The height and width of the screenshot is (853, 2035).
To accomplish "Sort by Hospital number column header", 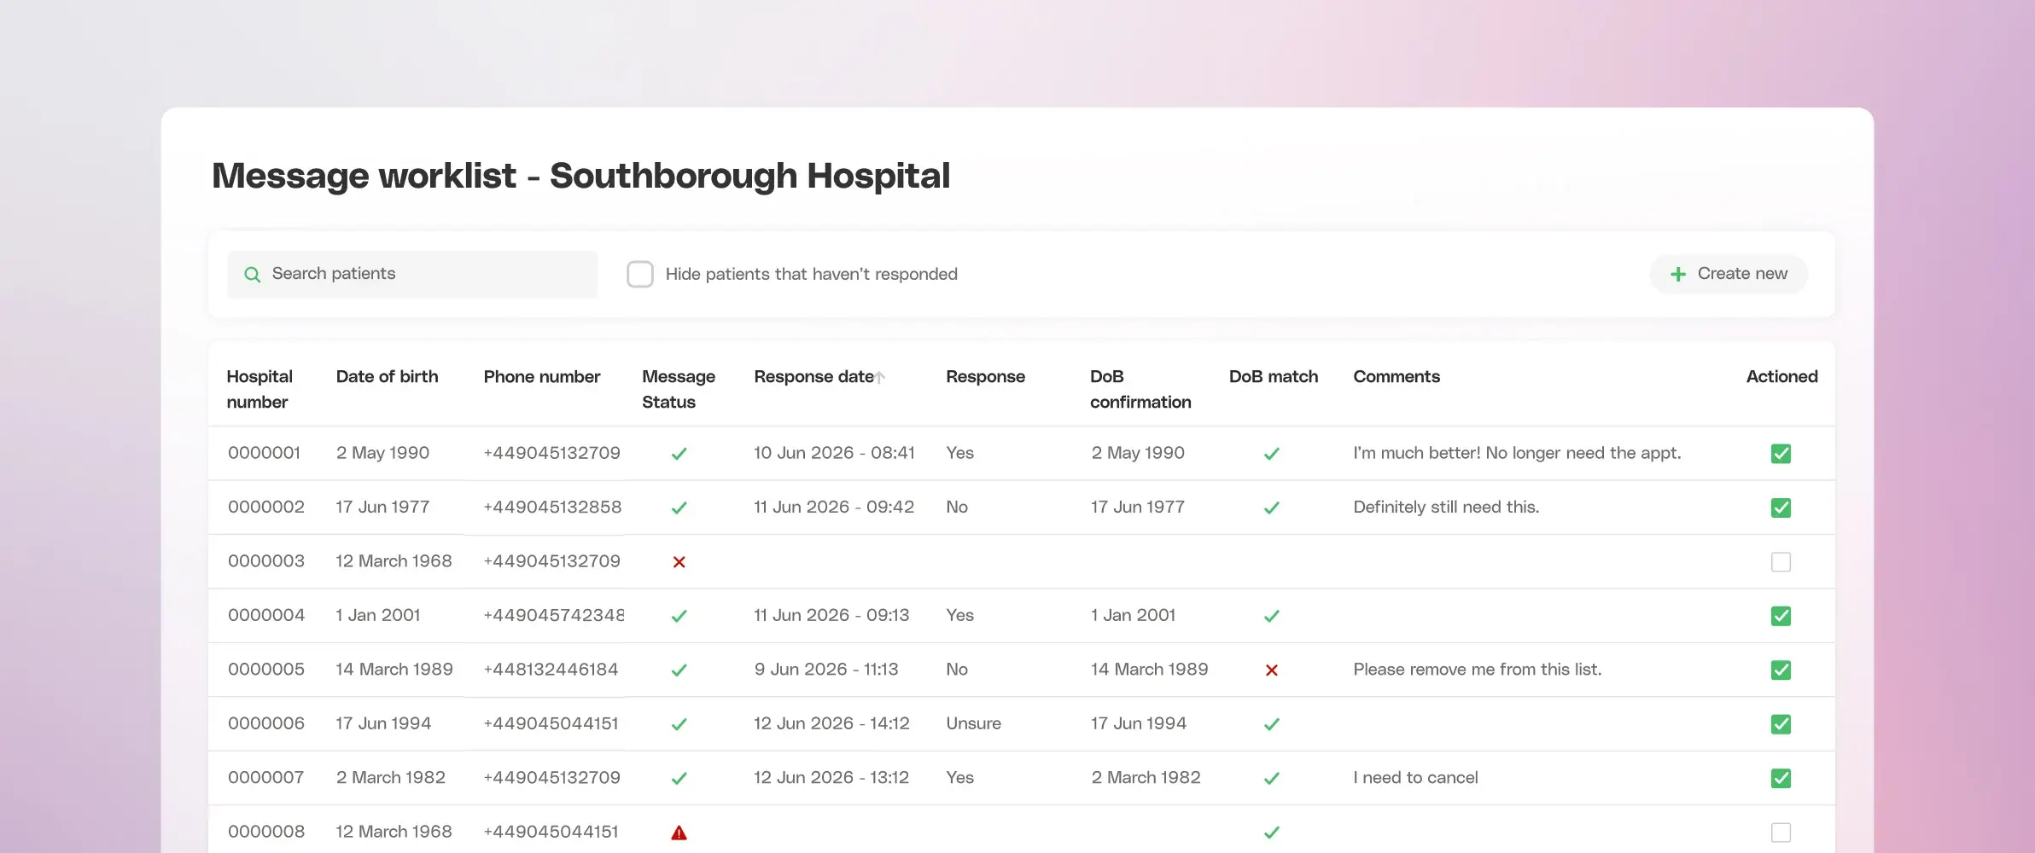I will pyautogui.click(x=259, y=389).
